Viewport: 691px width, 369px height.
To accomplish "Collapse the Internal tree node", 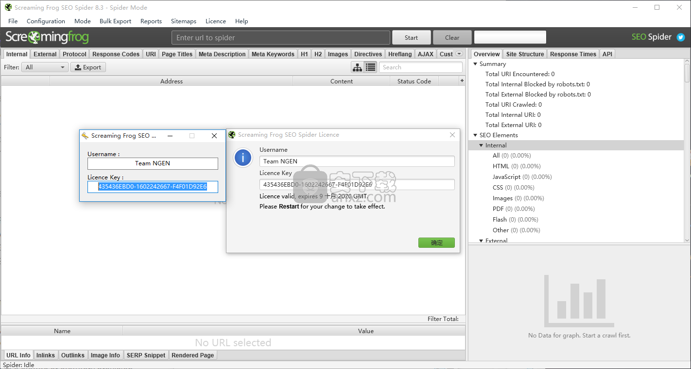I will tap(481, 145).
